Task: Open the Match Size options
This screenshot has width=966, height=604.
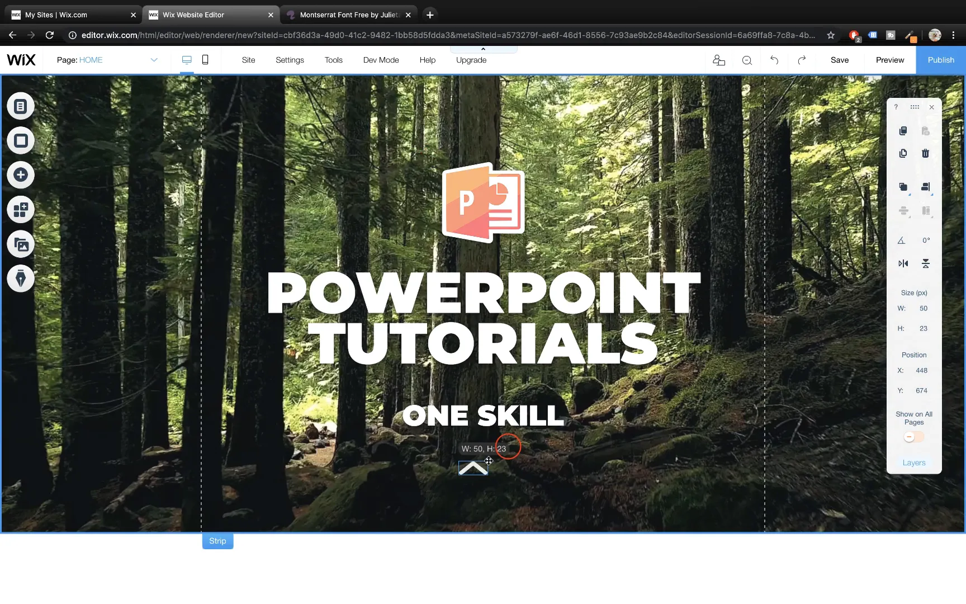Action: click(926, 211)
